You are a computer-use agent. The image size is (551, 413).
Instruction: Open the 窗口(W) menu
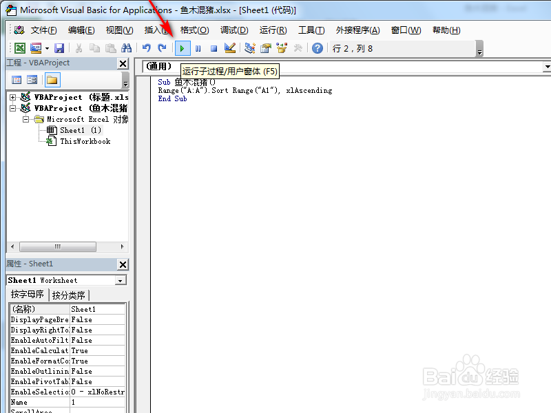406,30
